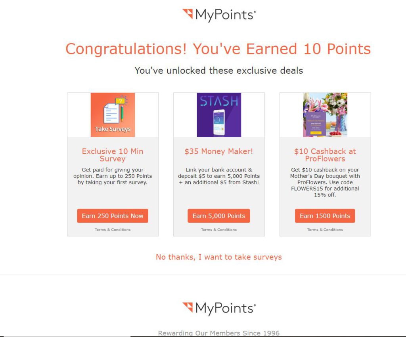Image resolution: width=406 pixels, height=337 pixels.
Task: Open the ProFlowers bouquet image
Action: click(x=325, y=115)
